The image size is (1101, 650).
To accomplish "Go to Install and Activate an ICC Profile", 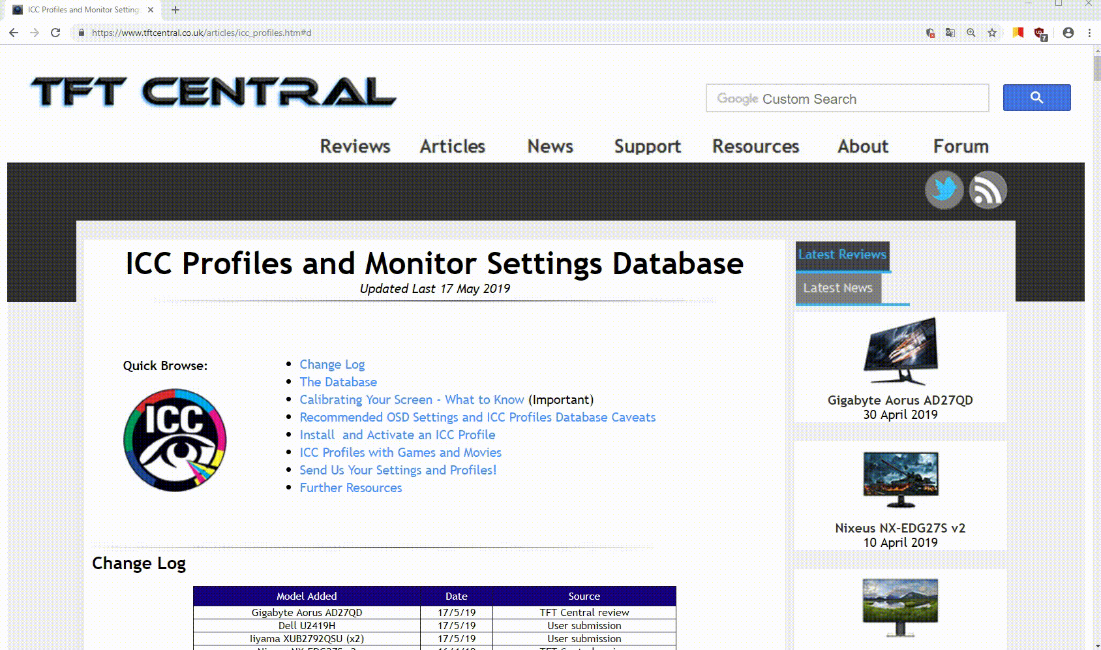I will (397, 435).
